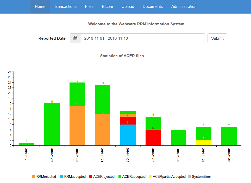Open the Files menu item

coord(89,7)
